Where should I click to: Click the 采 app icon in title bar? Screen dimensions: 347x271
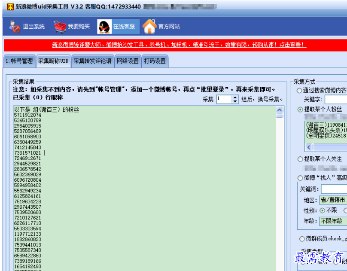(x=10, y=6)
